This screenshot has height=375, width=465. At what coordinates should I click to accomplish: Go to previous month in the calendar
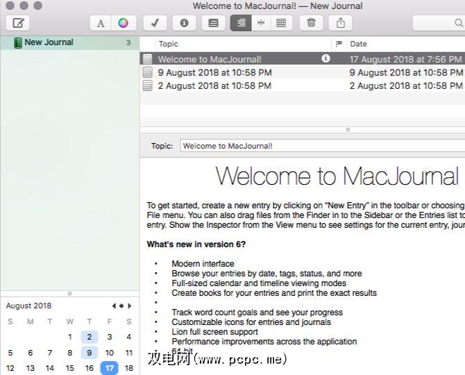coord(114,306)
